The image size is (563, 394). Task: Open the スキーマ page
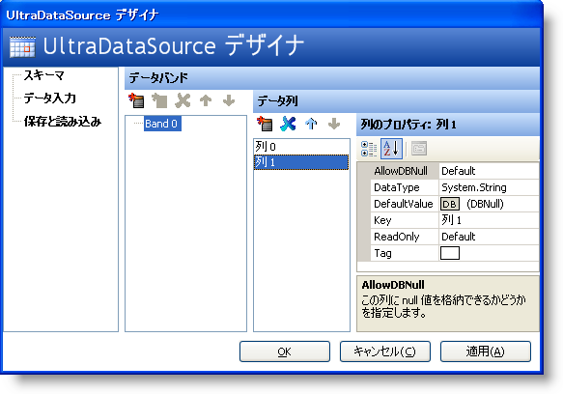[x=43, y=75]
